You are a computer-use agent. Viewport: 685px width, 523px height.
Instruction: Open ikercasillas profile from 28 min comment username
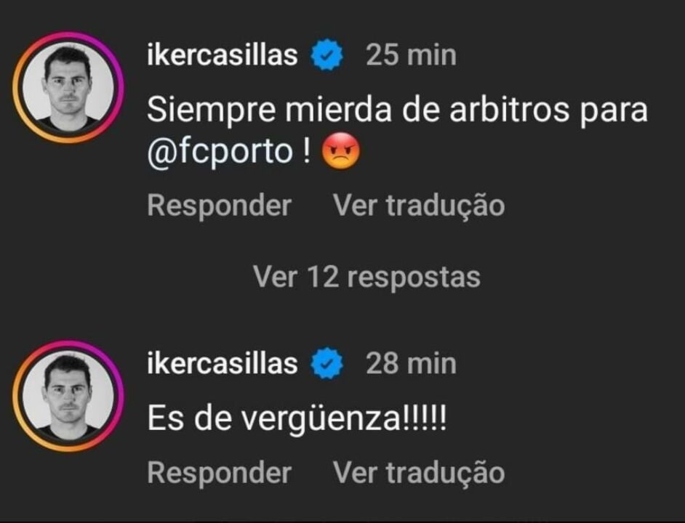223,363
